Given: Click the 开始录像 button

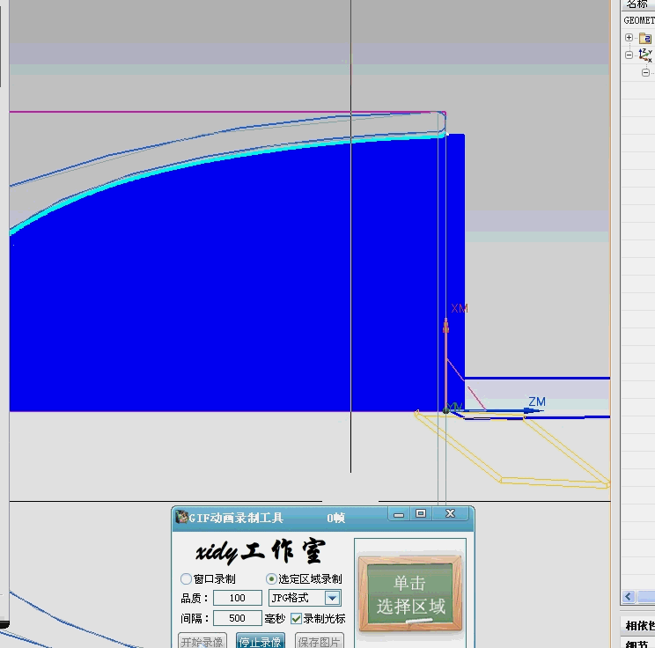Looking at the screenshot, I should (202, 641).
